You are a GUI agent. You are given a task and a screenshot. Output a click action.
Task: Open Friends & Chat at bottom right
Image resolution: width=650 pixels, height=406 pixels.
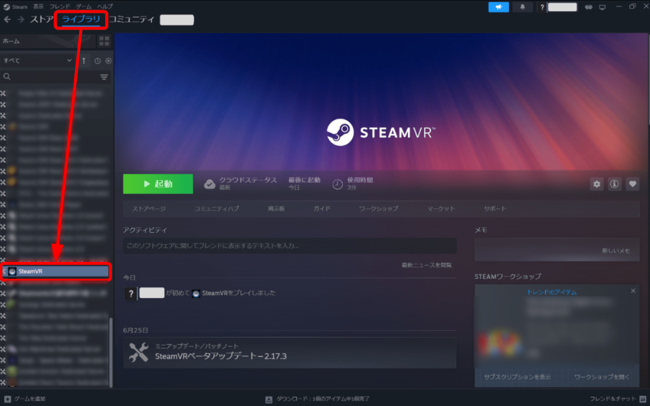pos(618,399)
